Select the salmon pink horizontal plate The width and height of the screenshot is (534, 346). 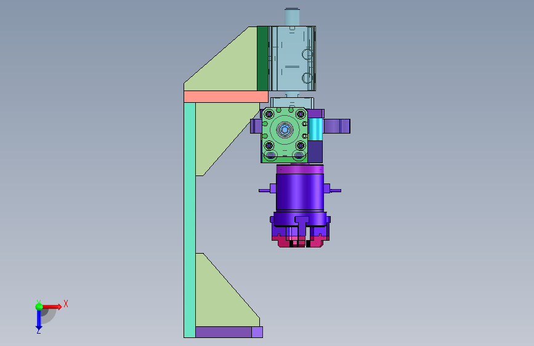(x=226, y=97)
